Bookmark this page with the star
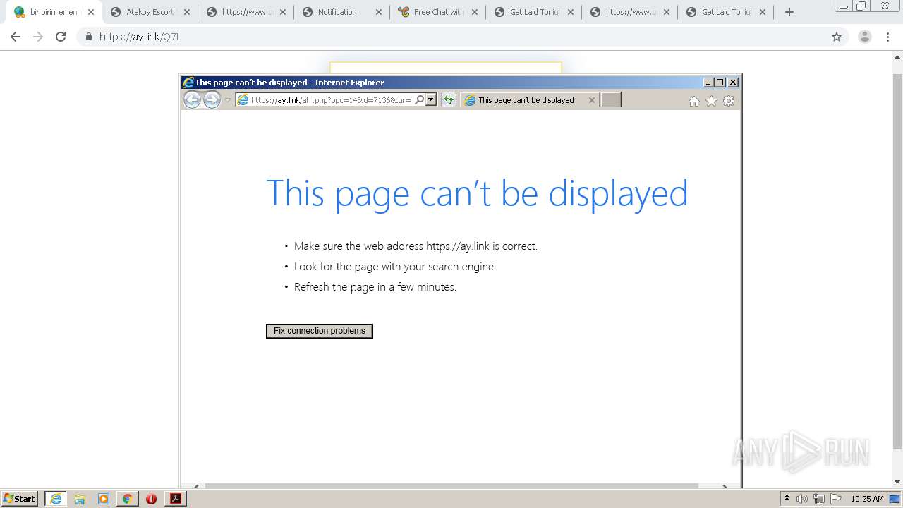This screenshot has height=508, width=903. tap(837, 37)
